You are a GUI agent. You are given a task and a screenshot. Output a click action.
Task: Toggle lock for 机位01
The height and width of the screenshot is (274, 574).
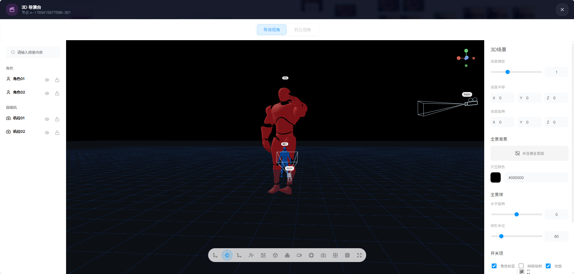pyautogui.click(x=57, y=119)
